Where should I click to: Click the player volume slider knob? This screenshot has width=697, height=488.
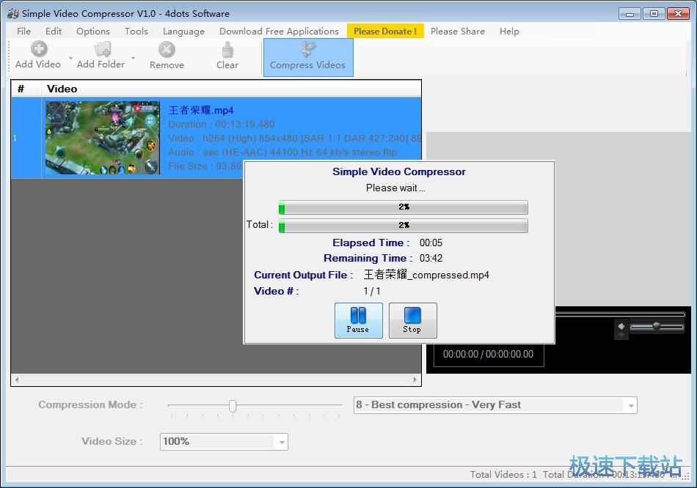[657, 326]
